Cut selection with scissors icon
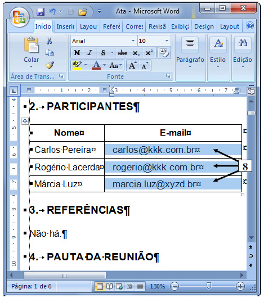This screenshot has height=298, width=264. tap(50, 40)
